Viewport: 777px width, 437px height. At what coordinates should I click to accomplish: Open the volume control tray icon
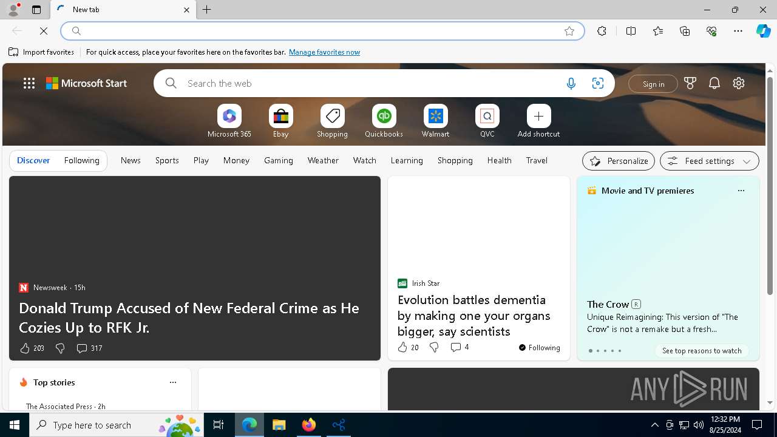[698, 425]
